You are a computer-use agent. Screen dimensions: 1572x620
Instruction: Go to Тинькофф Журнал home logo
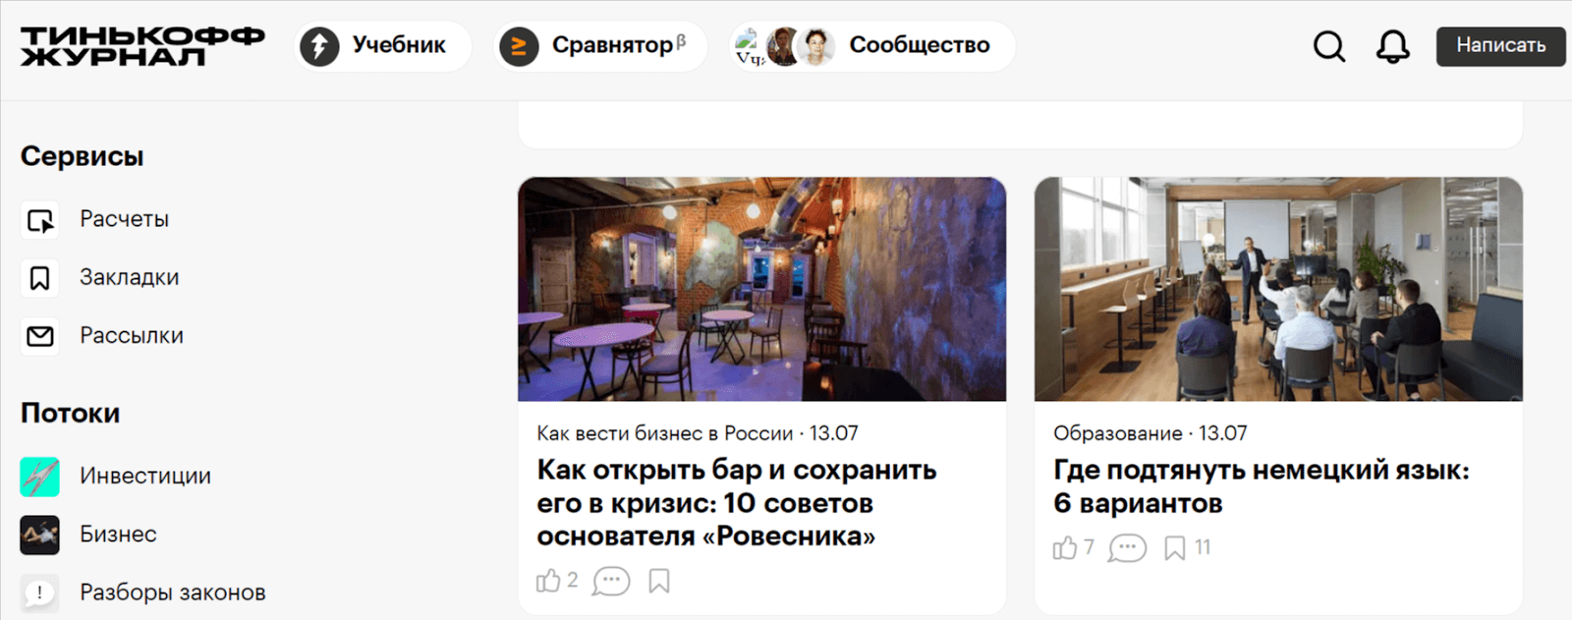pos(142,46)
